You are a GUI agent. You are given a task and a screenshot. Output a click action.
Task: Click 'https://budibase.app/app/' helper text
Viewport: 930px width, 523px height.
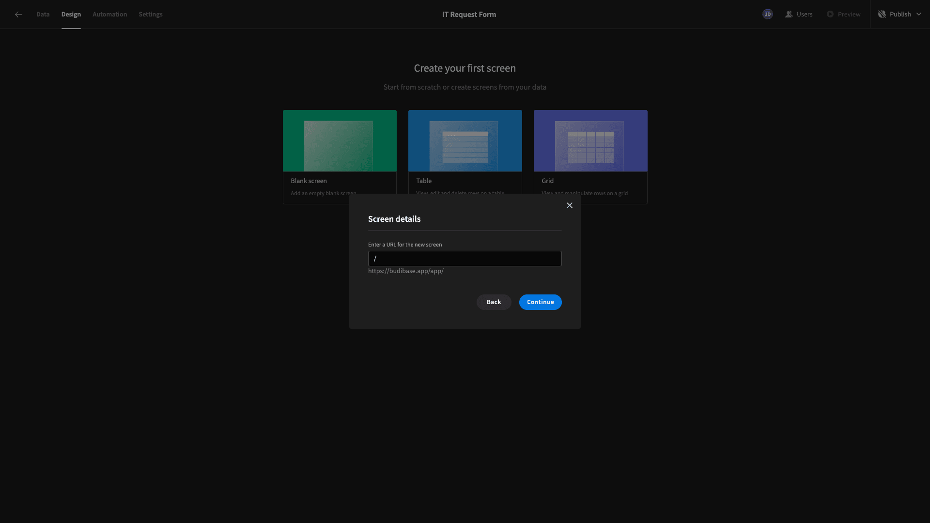tap(406, 271)
